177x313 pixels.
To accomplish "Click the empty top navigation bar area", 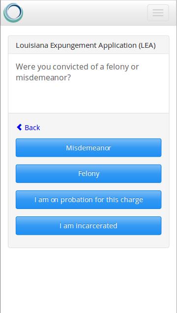I will [x=85, y=13].
